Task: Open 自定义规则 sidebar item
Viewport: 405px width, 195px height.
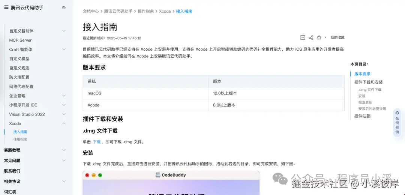Action: (19, 68)
